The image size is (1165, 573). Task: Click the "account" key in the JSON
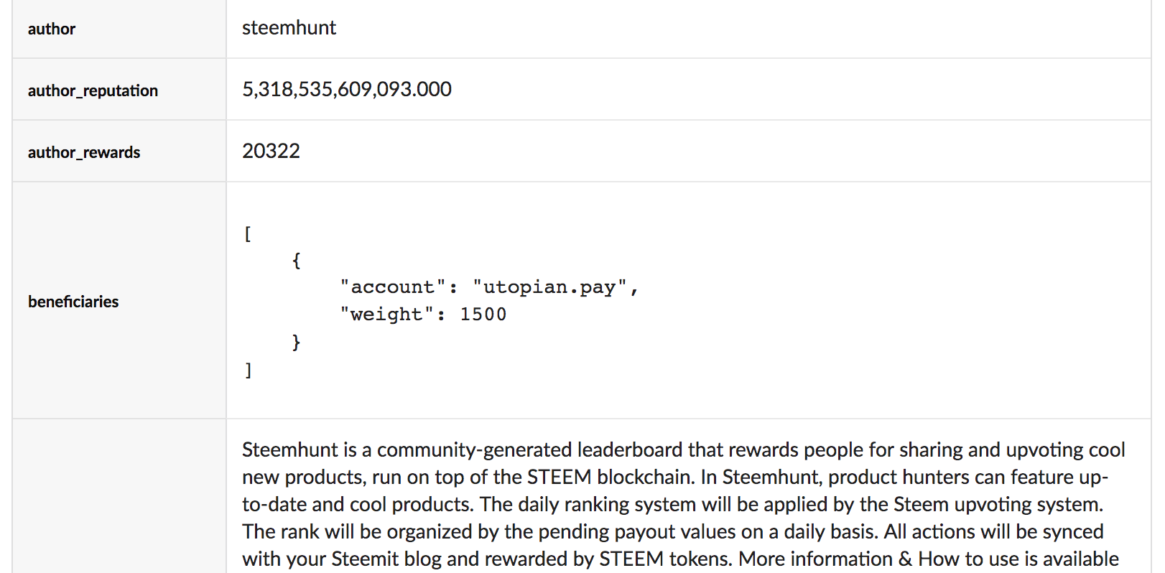click(x=393, y=287)
